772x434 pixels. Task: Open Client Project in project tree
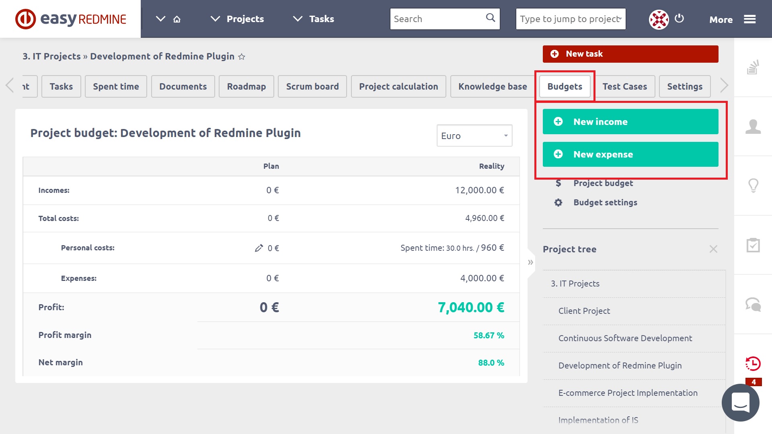[584, 311]
